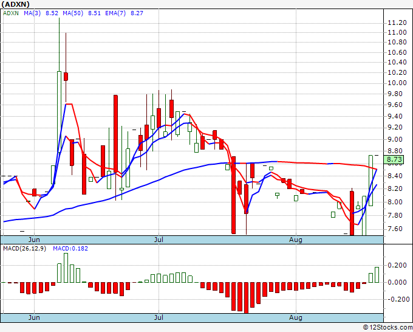The image size is (413, 332).
Task: Click the 11.20 price axis label
Action: tap(397, 23)
